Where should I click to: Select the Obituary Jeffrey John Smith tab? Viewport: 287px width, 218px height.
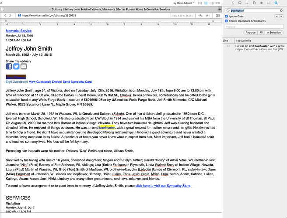click(111, 9)
